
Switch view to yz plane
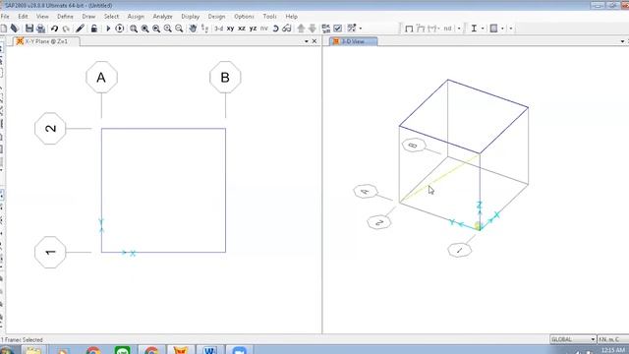click(254, 29)
